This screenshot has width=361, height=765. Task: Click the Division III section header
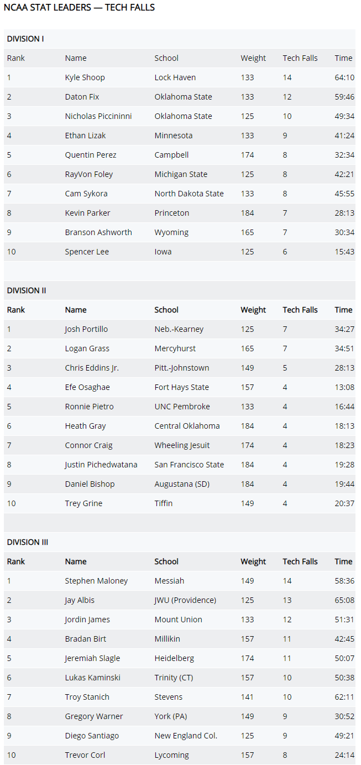[28, 542]
